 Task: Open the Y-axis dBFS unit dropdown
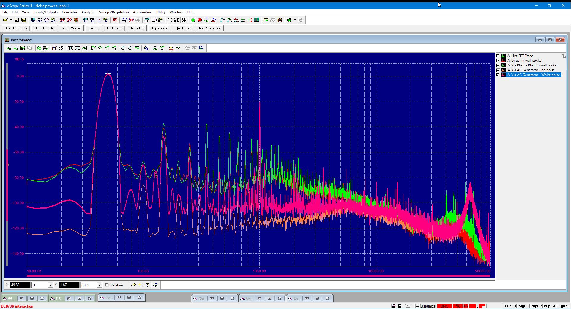pyautogui.click(x=100, y=285)
